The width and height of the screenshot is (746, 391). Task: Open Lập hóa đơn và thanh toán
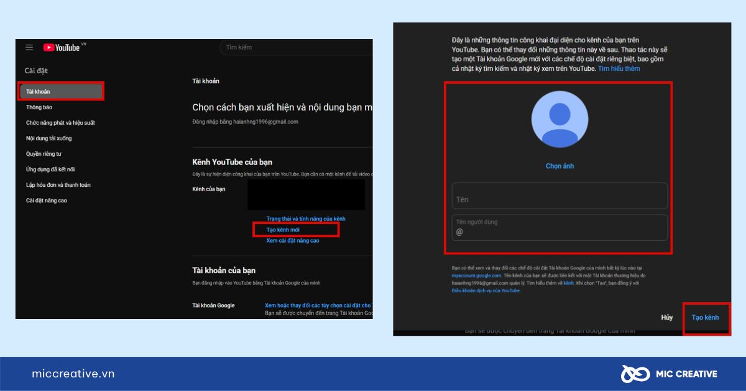(x=59, y=185)
